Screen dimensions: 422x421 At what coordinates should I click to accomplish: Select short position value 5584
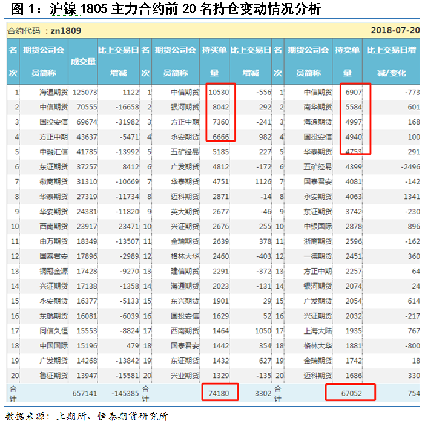(354, 107)
